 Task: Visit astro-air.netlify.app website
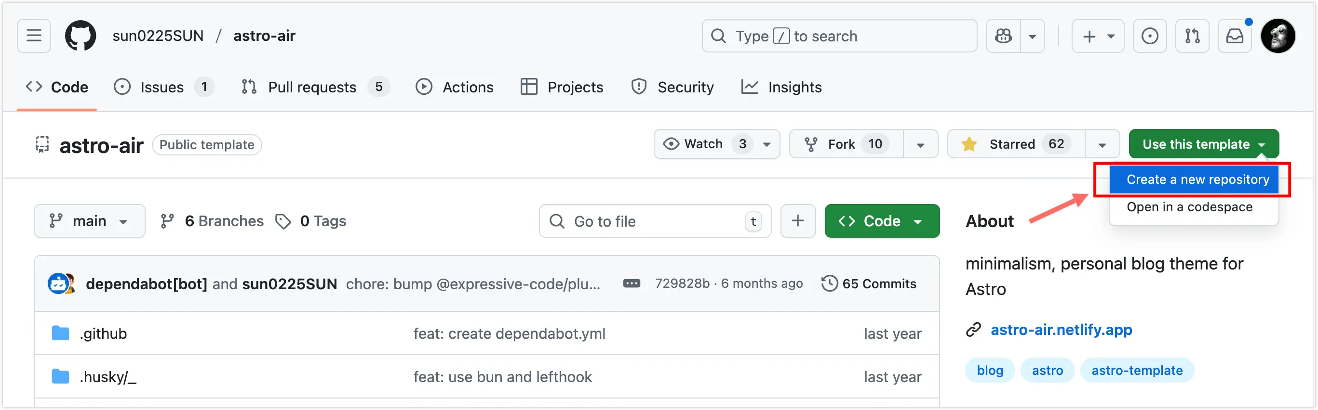(x=1061, y=329)
